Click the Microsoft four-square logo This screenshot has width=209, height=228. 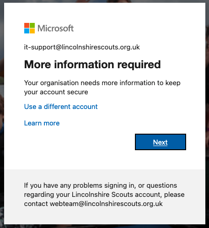[29, 28]
